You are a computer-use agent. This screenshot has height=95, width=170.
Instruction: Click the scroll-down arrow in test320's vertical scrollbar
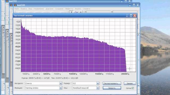coord(138,85)
